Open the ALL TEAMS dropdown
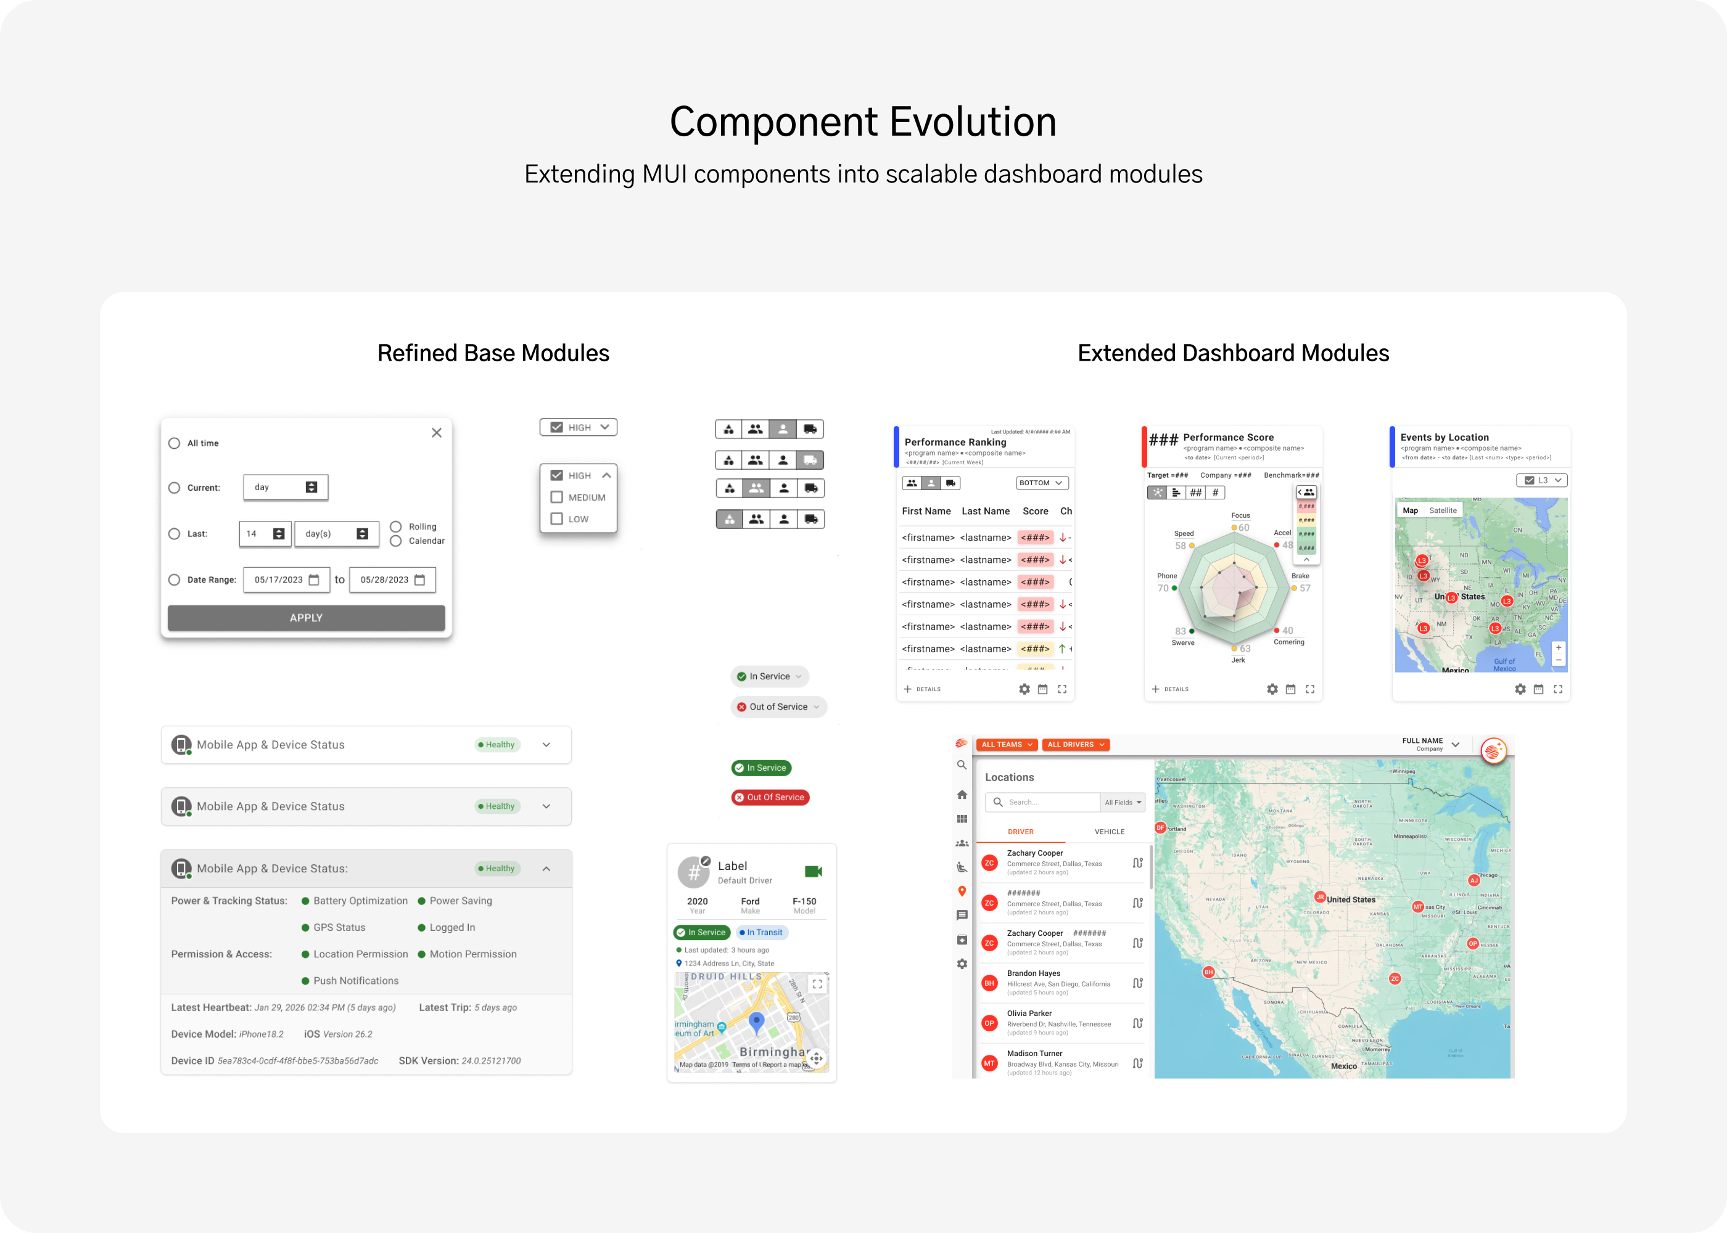This screenshot has height=1233, width=1727. tap(1006, 745)
